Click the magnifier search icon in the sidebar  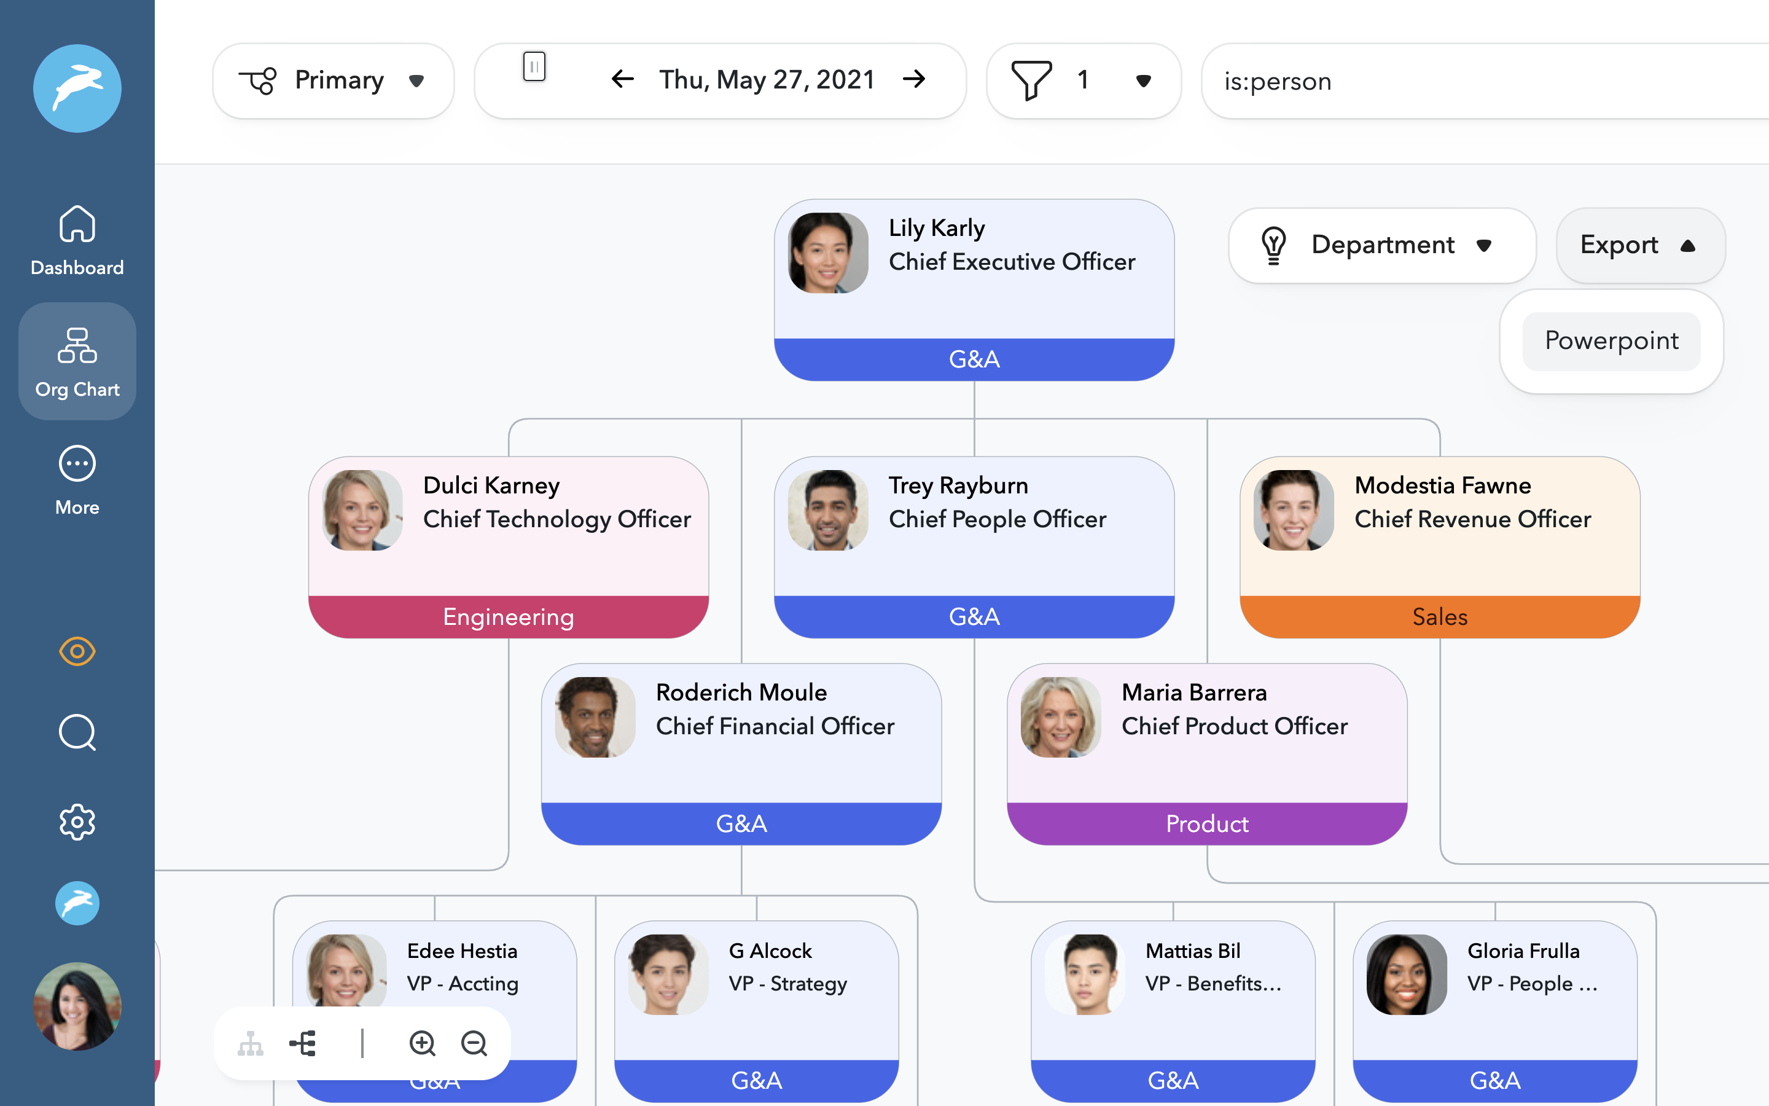pyautogui.click(x=77, y=732)
